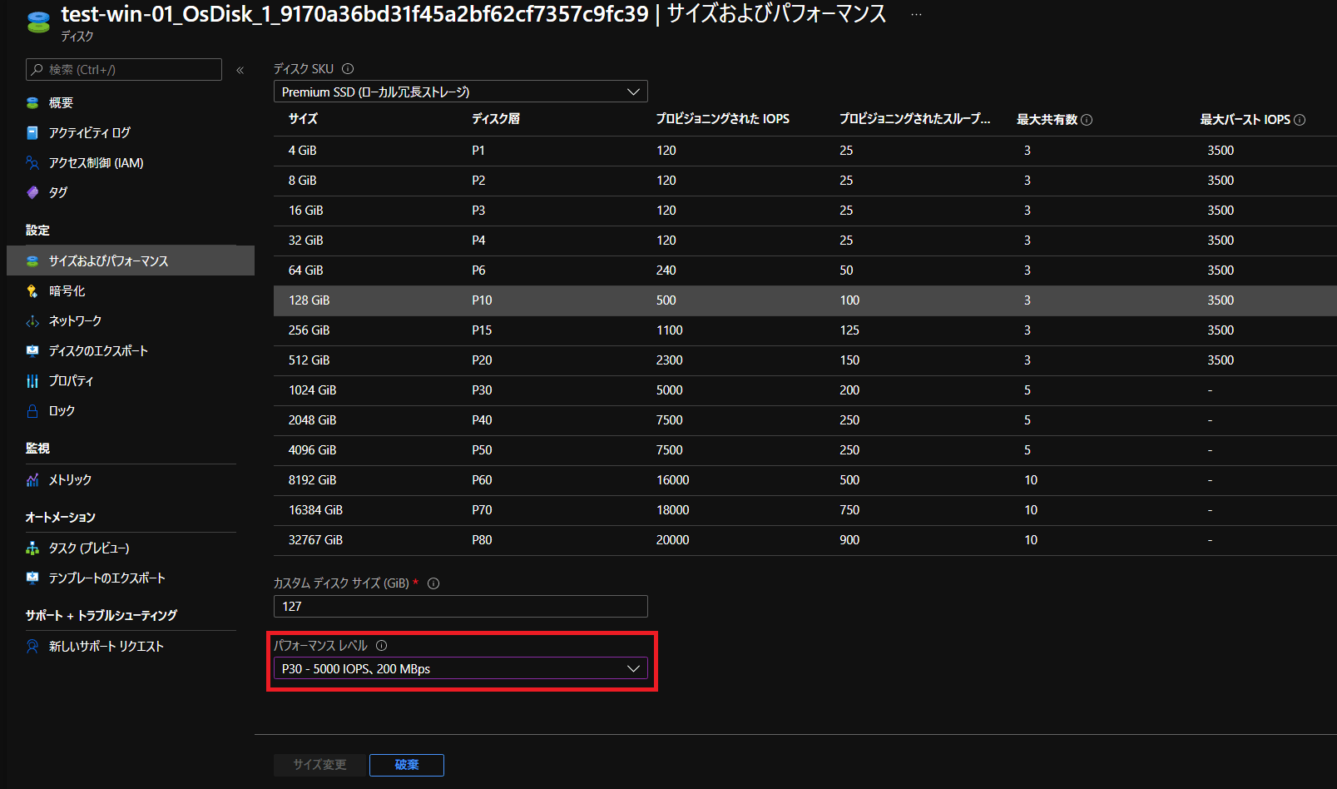
Task: Click info icon next to 最大共有数 header
Action: (1087, 120)
